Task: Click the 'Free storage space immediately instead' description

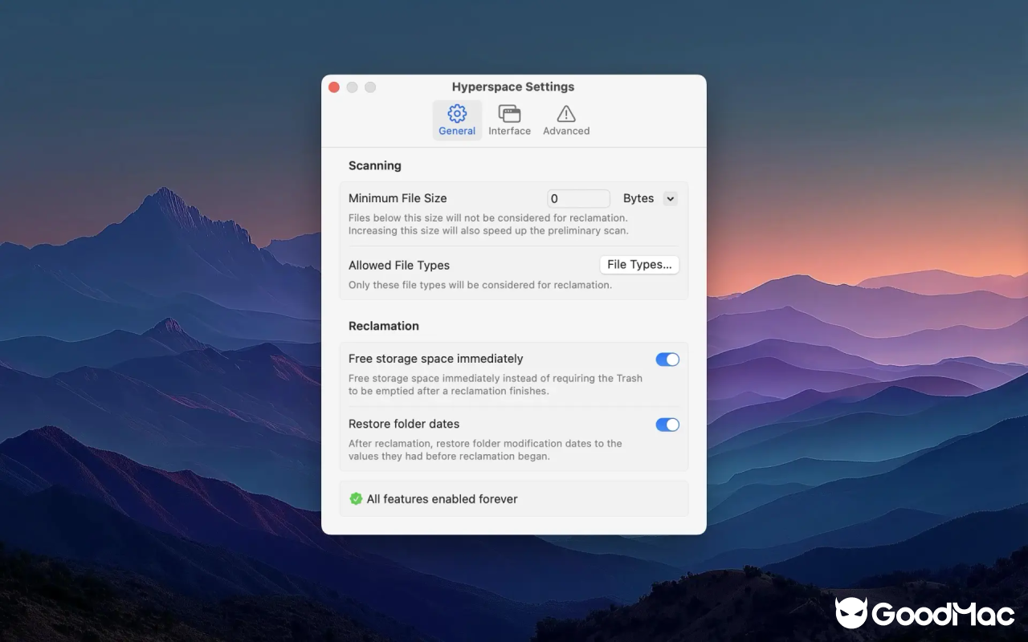Action: pyautogui.click(x=496, y=385)
